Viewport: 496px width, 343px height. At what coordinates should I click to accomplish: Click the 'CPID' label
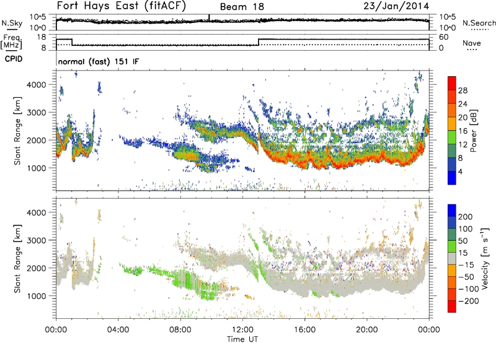[x=14, y=59]
